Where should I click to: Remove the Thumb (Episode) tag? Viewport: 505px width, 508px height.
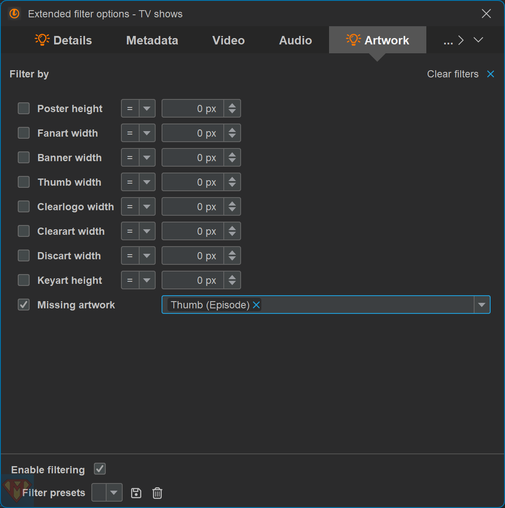coord(256,305)
